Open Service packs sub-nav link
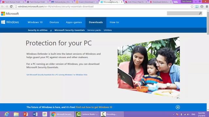Viewport: 209px width, 117px height. click(x=94, y=30)
